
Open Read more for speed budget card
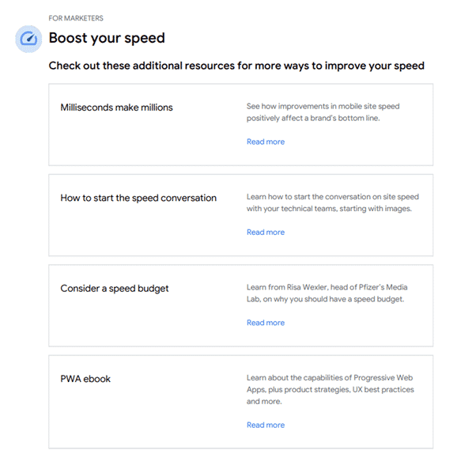tap(266, 323)
